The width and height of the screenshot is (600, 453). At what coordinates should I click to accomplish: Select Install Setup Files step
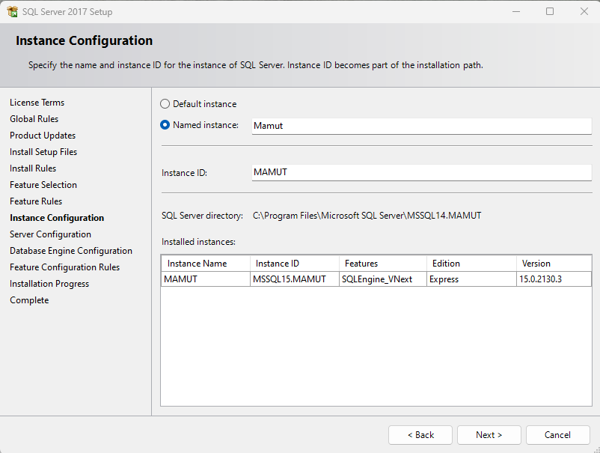43,152
